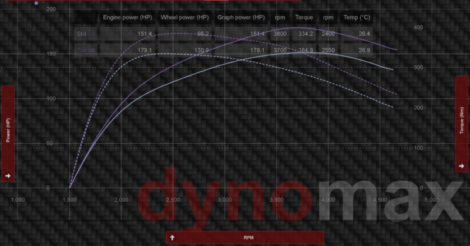Click the Engine power (HP) column header
This screenshot has height=246, width=470.
(x=127, y=18)
